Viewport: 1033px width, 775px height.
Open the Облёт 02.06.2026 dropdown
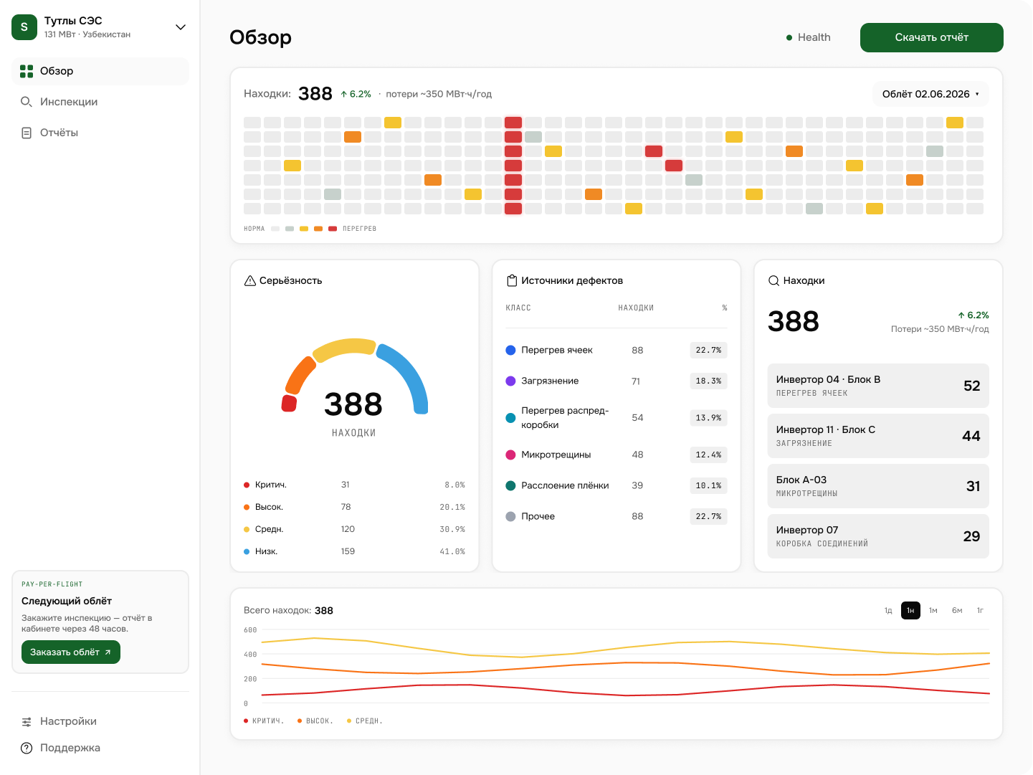[930, 94]
